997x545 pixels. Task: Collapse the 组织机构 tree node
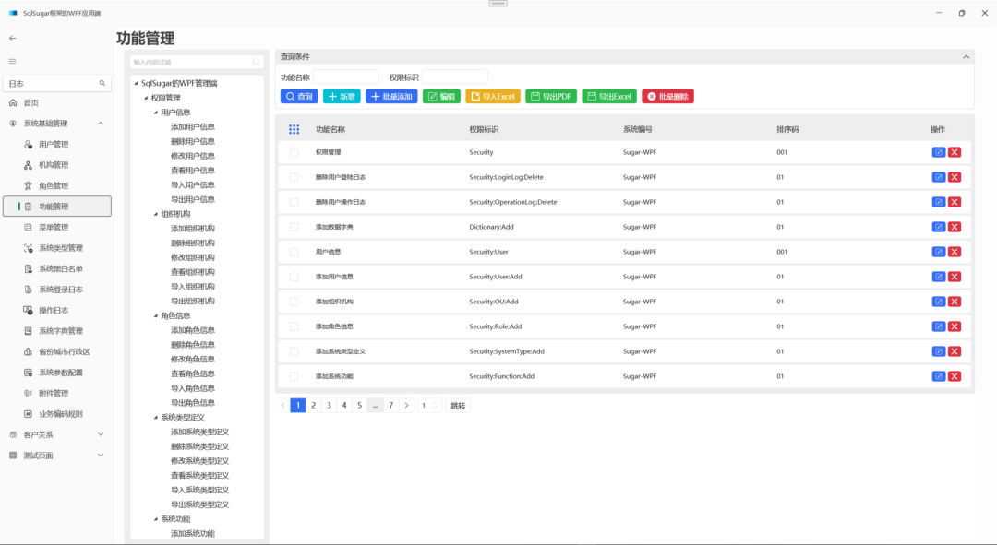click(x=156, y=214)
